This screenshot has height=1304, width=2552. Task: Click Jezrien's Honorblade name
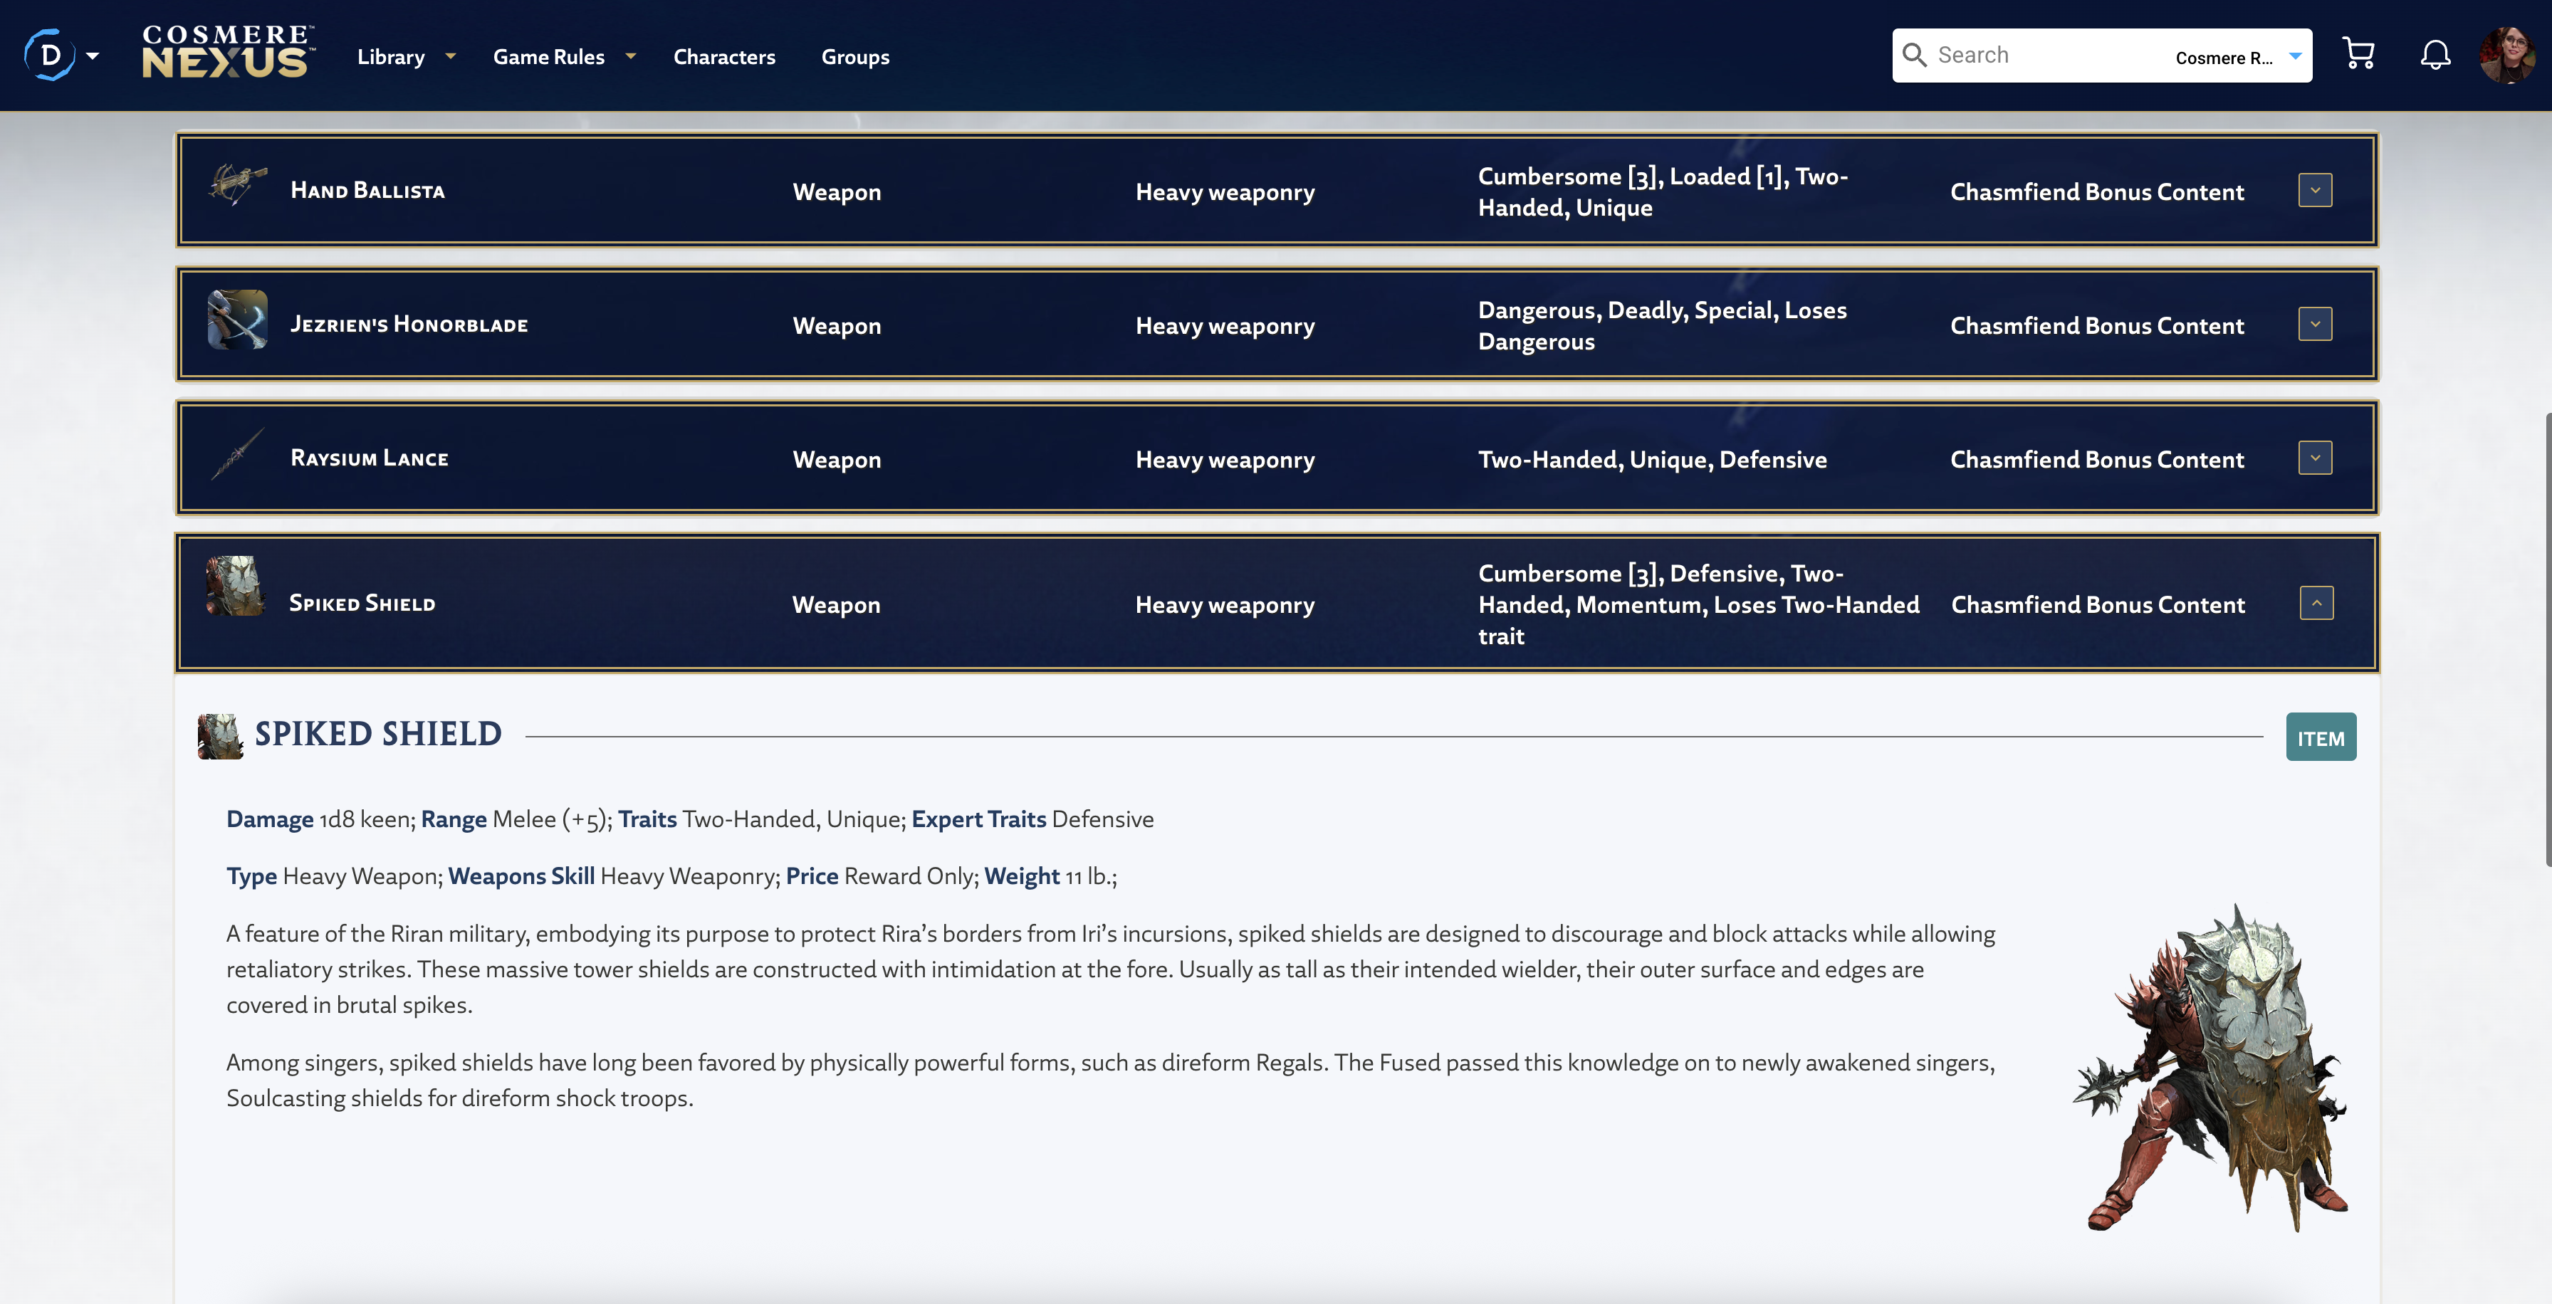tap(409, 324)
